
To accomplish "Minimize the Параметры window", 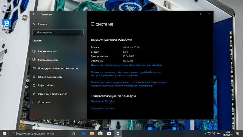I will coord(193,14).
